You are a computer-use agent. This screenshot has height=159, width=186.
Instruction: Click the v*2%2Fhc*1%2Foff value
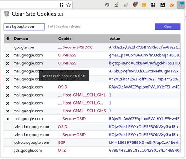click(145, 79)
